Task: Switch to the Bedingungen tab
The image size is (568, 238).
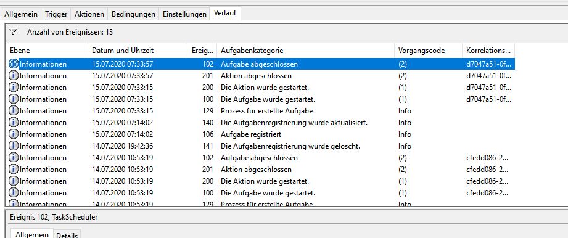Action: tap(133, 14)
